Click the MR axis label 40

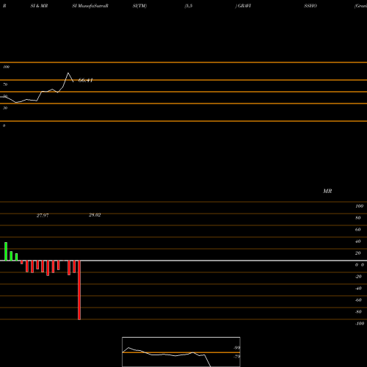pyautogui.click(x=357, y=241)
